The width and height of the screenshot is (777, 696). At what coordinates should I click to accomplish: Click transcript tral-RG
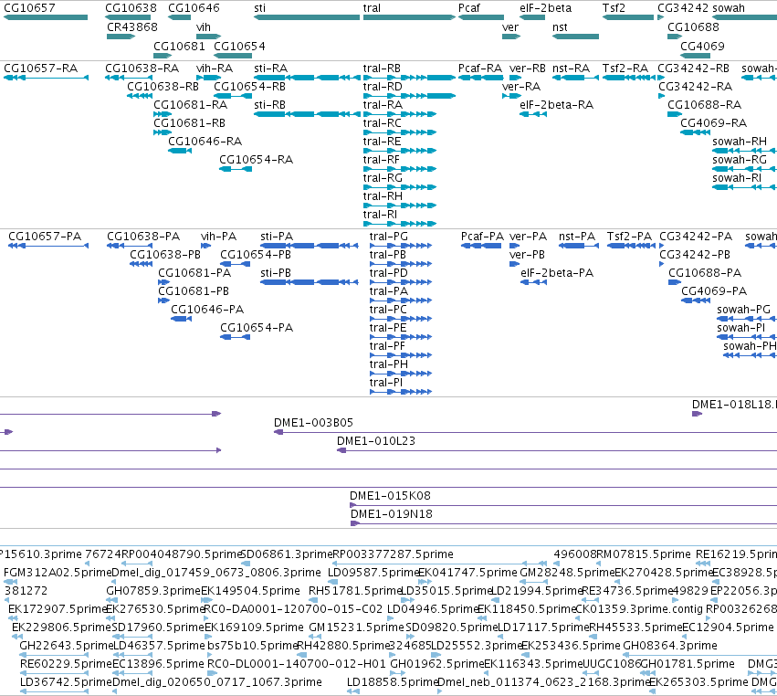pos(400,187)
